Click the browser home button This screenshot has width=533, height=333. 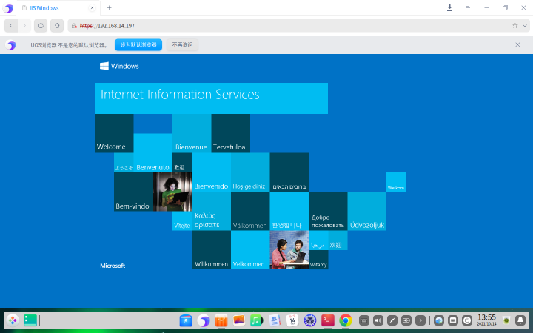[x=57, y=25]
